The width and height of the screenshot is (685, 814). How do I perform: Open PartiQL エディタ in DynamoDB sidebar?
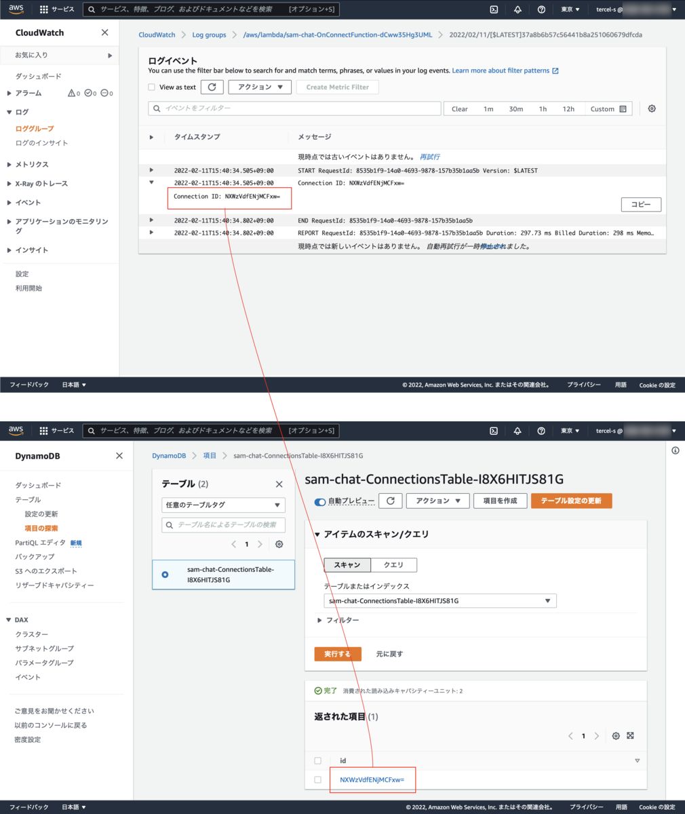coord(40,543)
